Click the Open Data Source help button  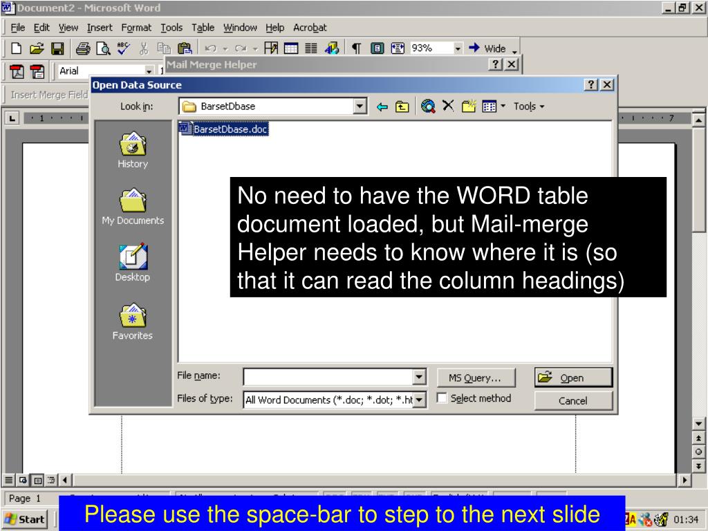click(x=590, y=85)
